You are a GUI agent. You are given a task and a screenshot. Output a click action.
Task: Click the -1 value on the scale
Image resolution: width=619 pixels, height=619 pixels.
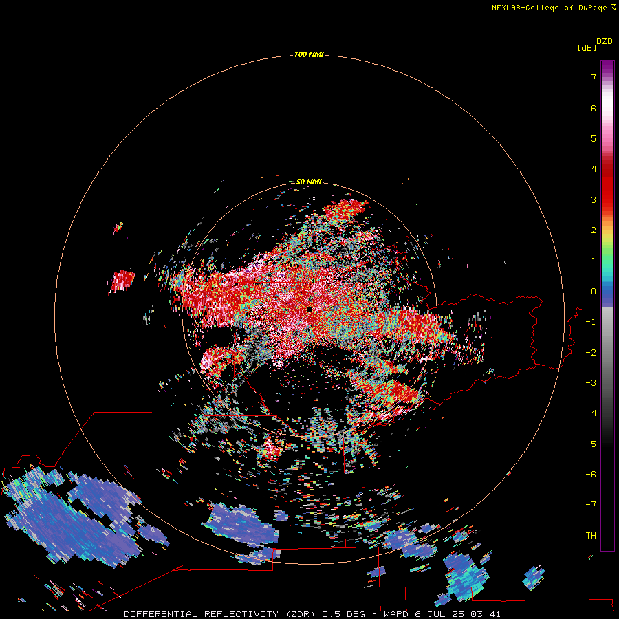591,322
